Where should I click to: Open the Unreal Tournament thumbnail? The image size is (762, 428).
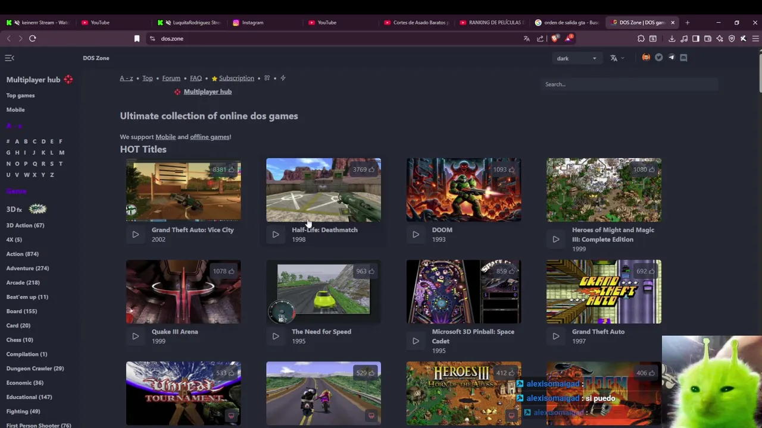[x=183, y=393]
